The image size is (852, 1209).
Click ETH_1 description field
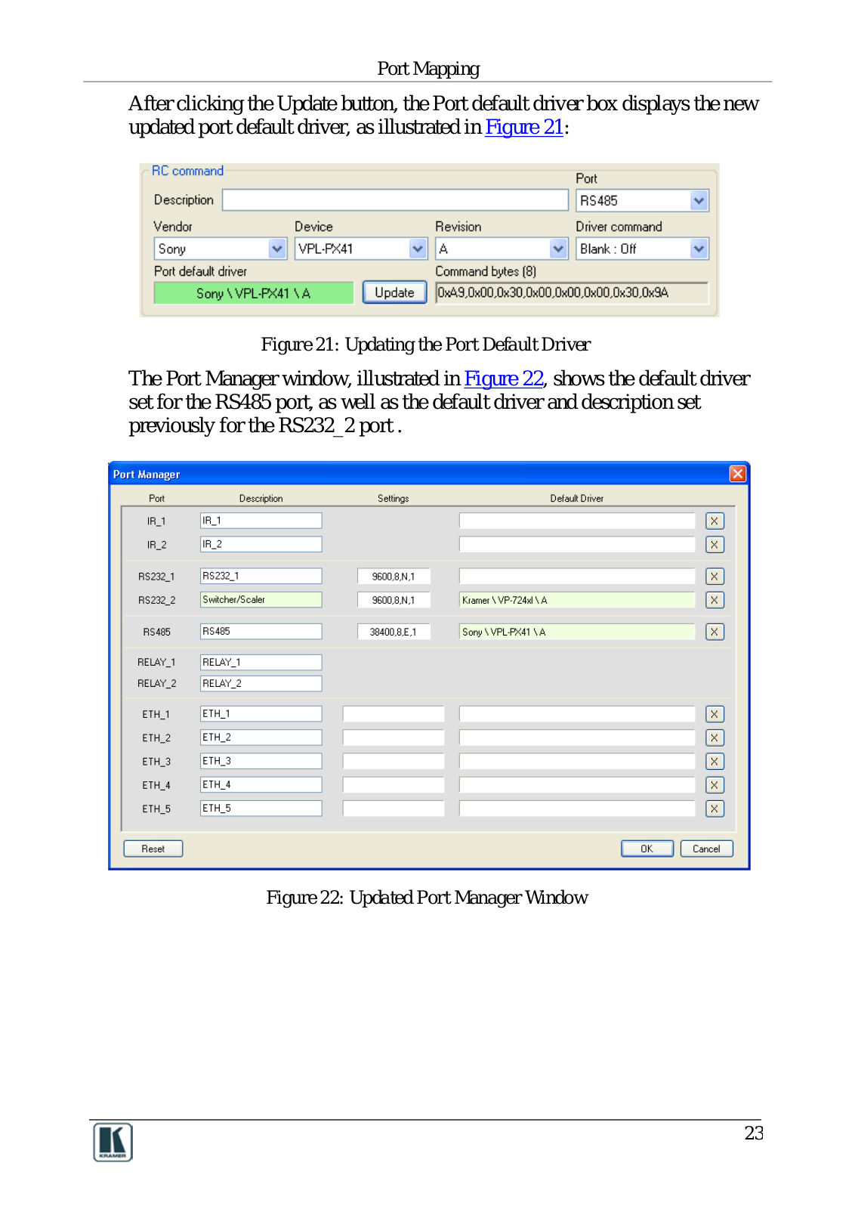coord(261,713)
